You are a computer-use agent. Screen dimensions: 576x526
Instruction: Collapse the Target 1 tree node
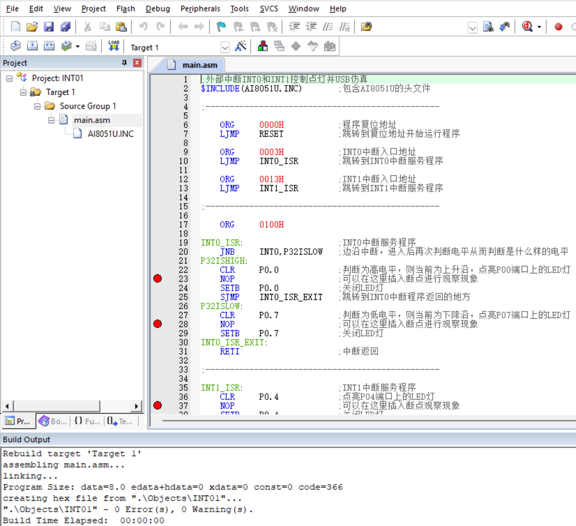(23, 92)
